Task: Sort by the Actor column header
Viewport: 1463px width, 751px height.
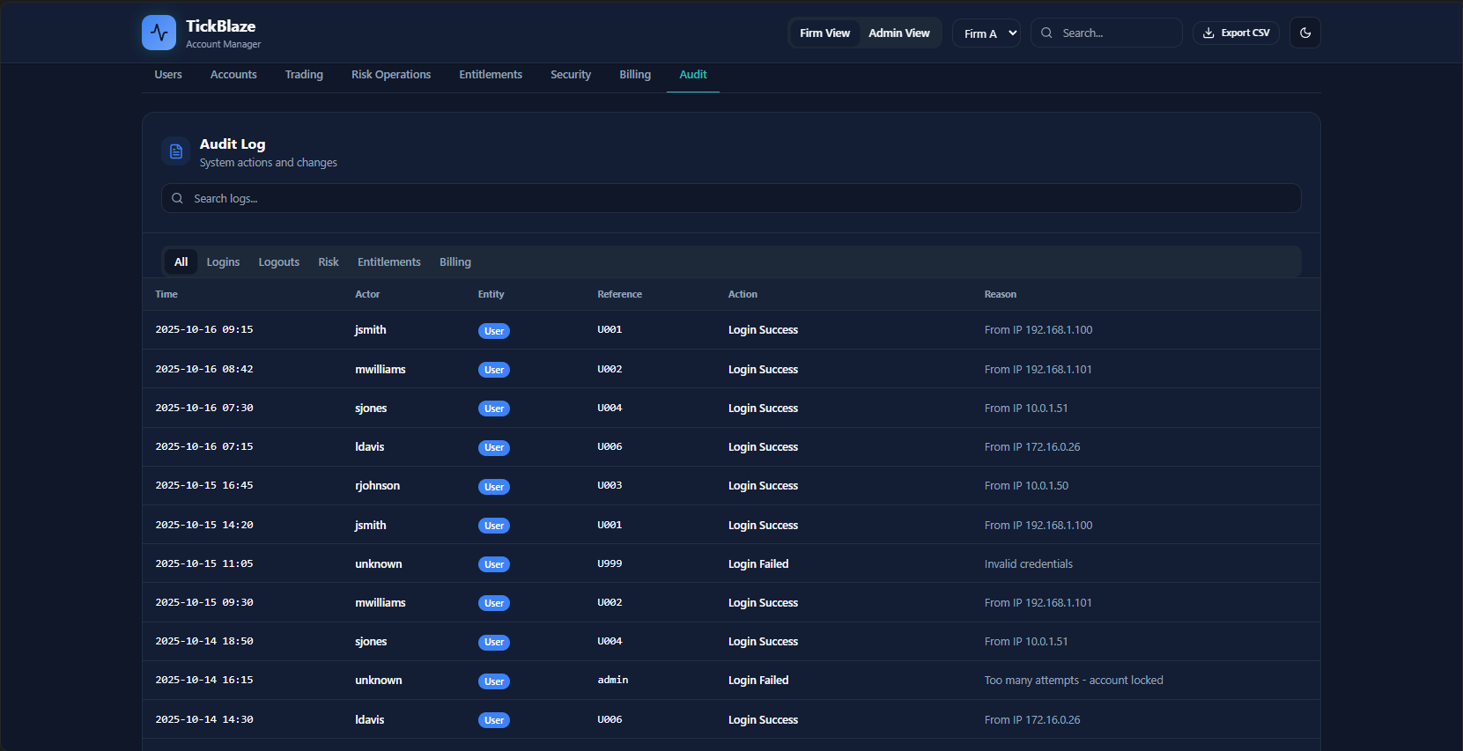Action: [x=367, y=294]
